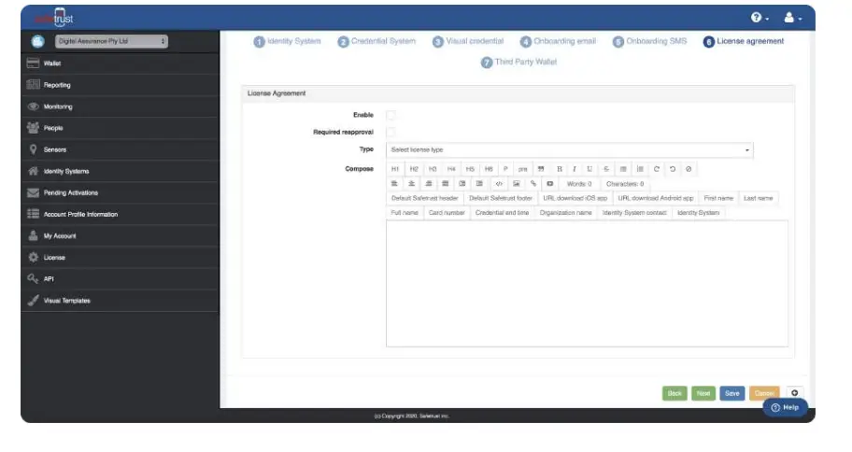Click the API key icon

pos(33,278)
